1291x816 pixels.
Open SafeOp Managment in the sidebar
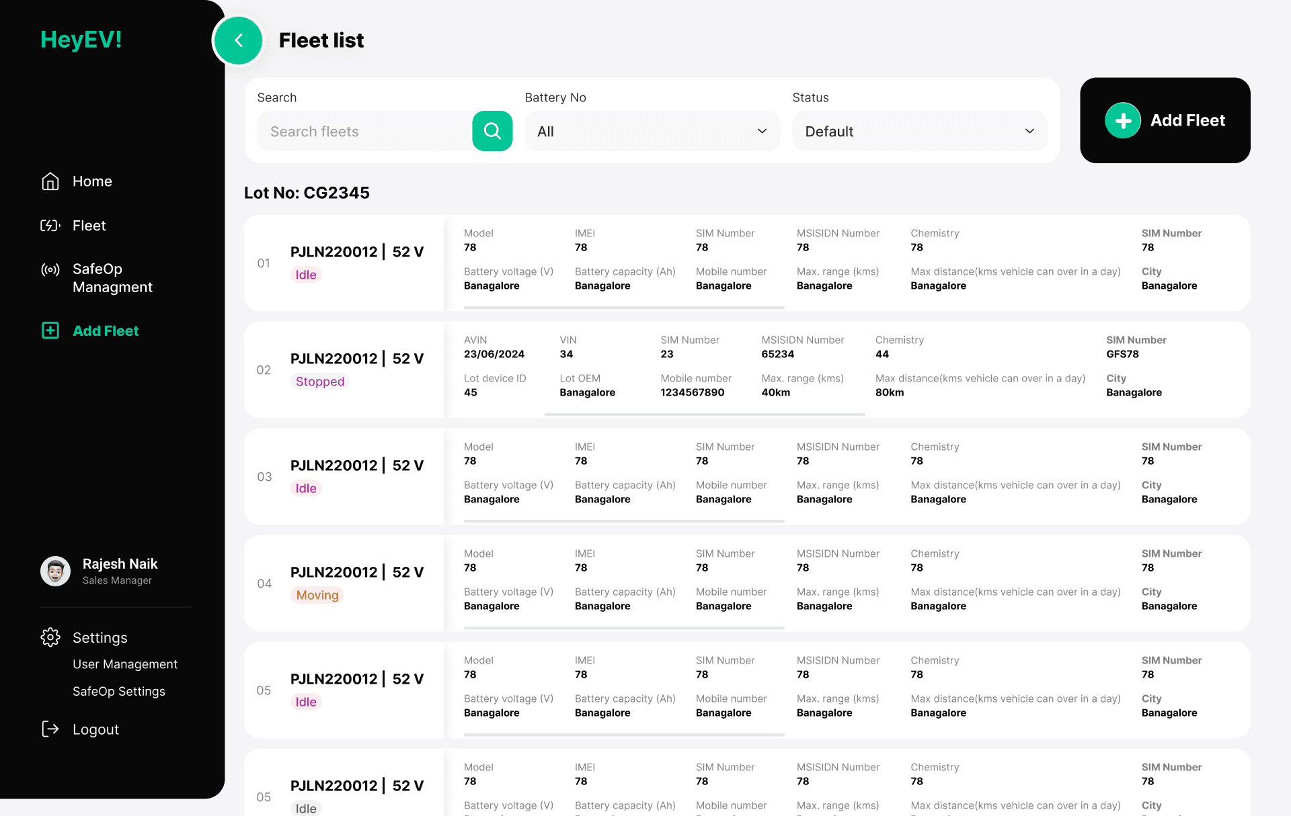click(113, 278)
